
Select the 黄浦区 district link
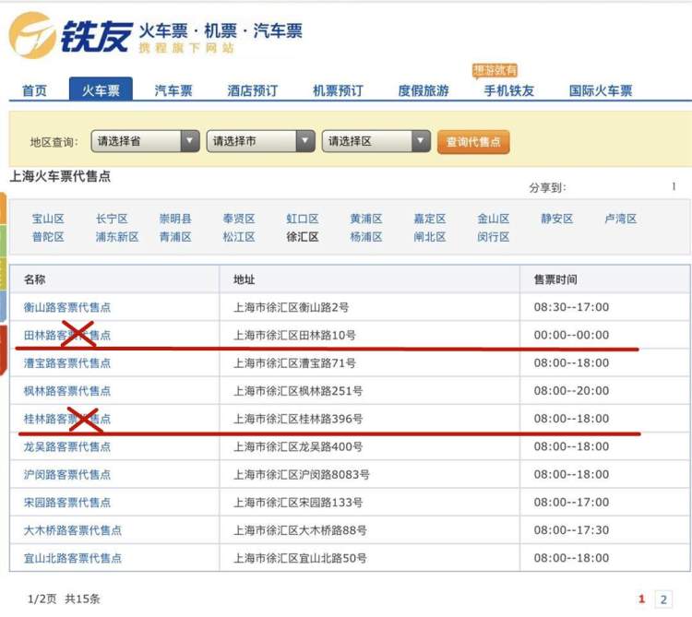365,219
